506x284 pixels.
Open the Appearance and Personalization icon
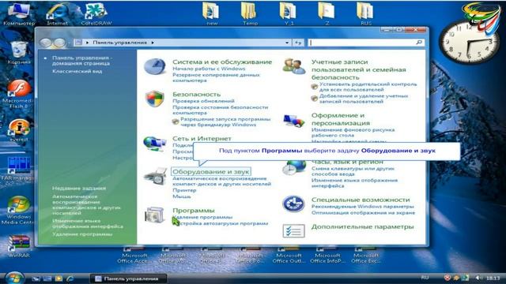click(293, 121)
